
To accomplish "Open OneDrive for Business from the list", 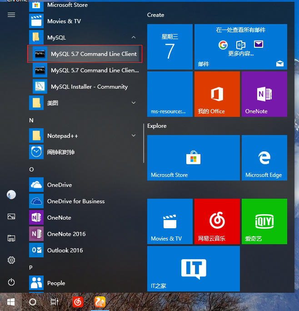I will tap(76, 201).
